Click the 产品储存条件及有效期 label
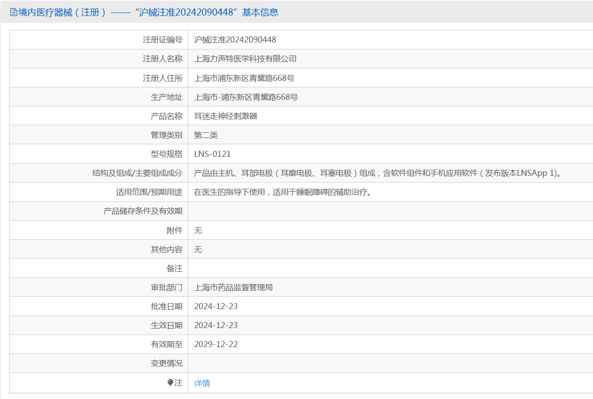 pyautogui.click(x=142, y=211)
